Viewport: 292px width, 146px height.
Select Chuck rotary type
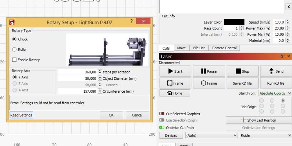coord(14,39)
